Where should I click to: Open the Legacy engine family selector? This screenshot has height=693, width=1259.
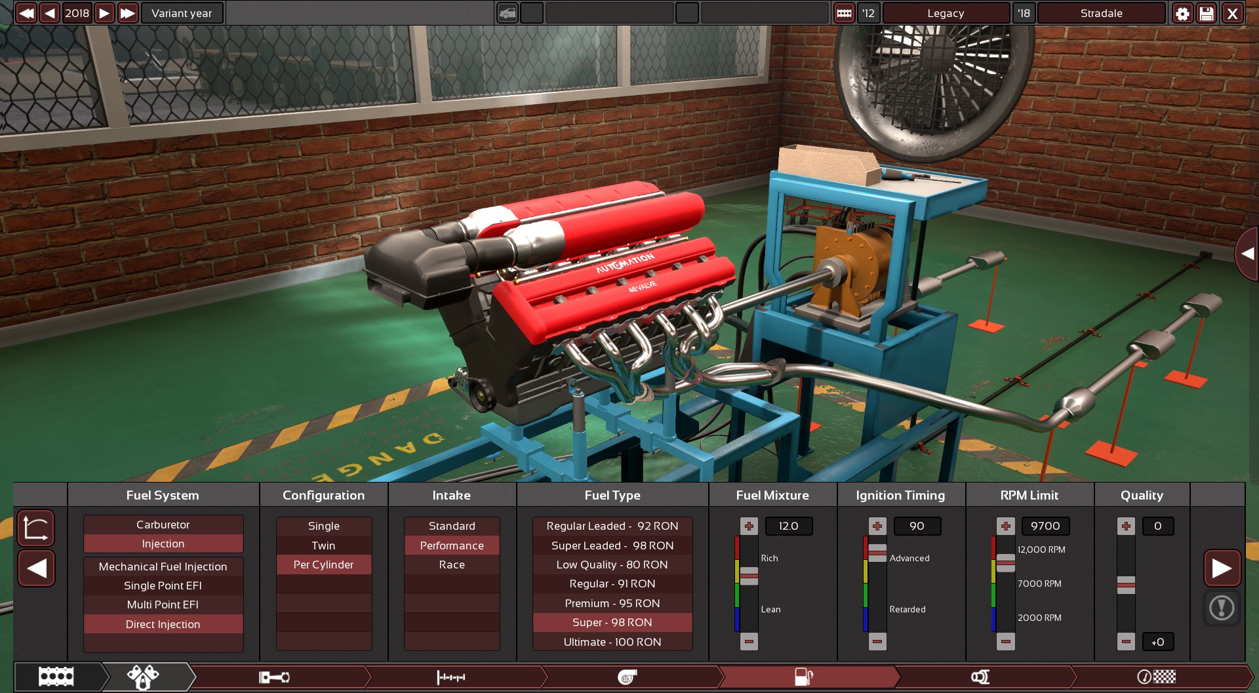pos(945,13)
